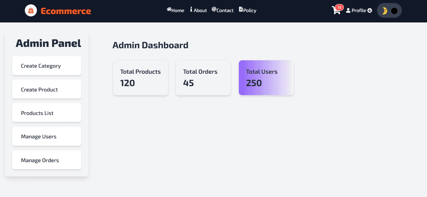Click the Profile user icon

[348, 10]
